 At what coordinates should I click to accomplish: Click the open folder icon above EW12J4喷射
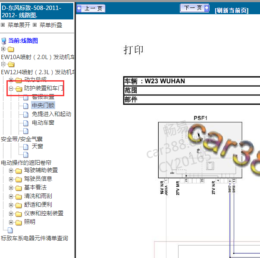(x=11, y=64)
